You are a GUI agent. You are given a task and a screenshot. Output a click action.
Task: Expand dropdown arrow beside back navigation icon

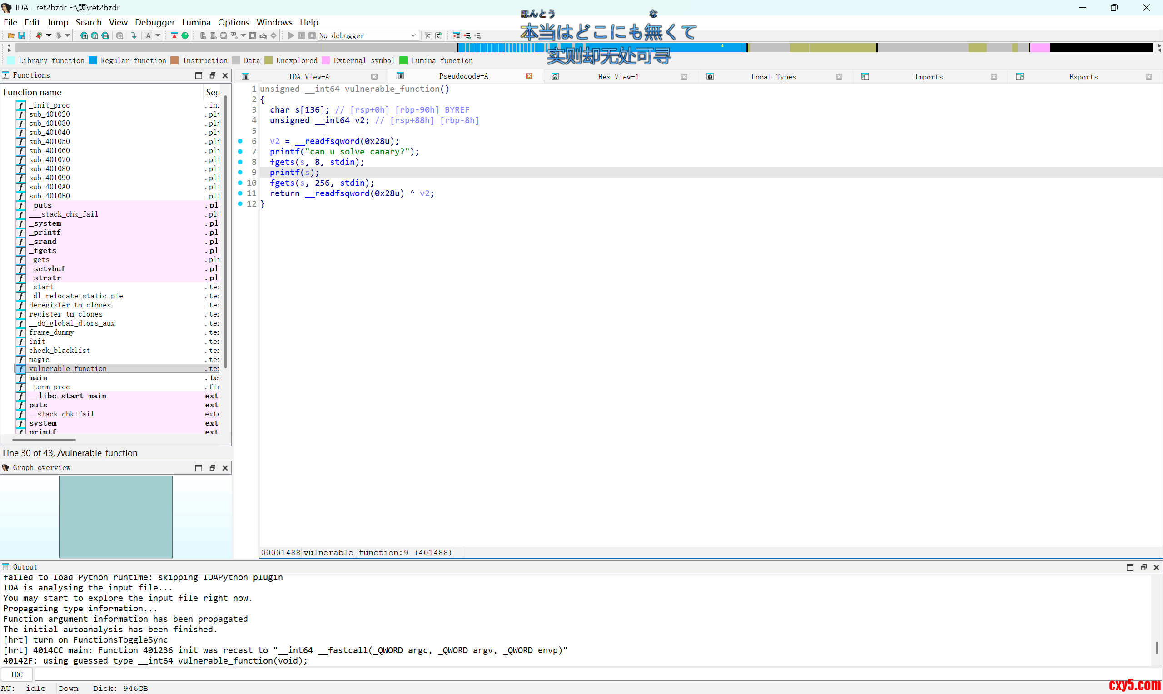(49, 35)
